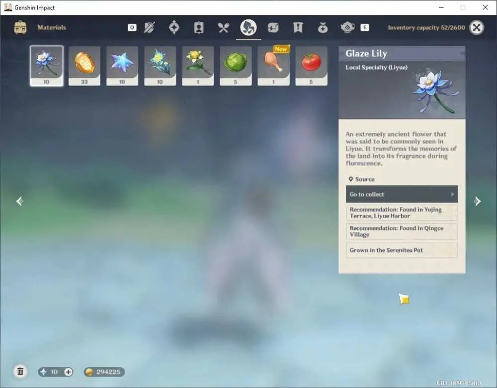The image size is (497, 388).
Task: Select the yellow flower item
Action: (x=198, y=66)
